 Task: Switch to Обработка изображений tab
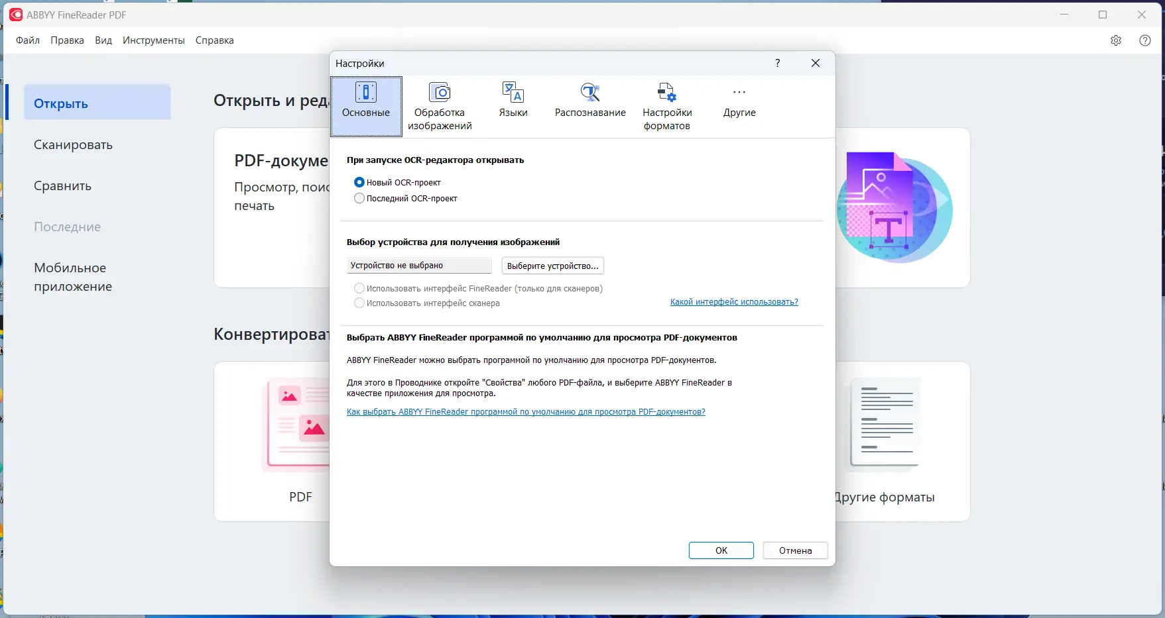pos(440,107)
